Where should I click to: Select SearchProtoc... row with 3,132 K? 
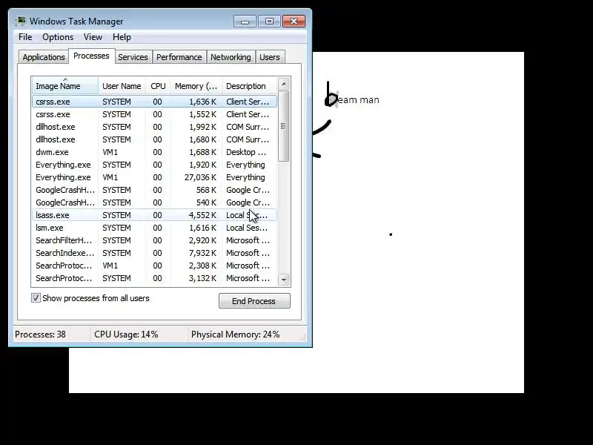pos(155,278)
